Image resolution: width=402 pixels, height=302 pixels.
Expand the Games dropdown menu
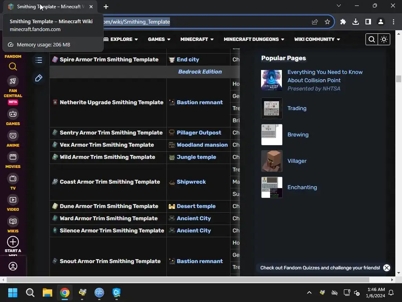[159, 39]
